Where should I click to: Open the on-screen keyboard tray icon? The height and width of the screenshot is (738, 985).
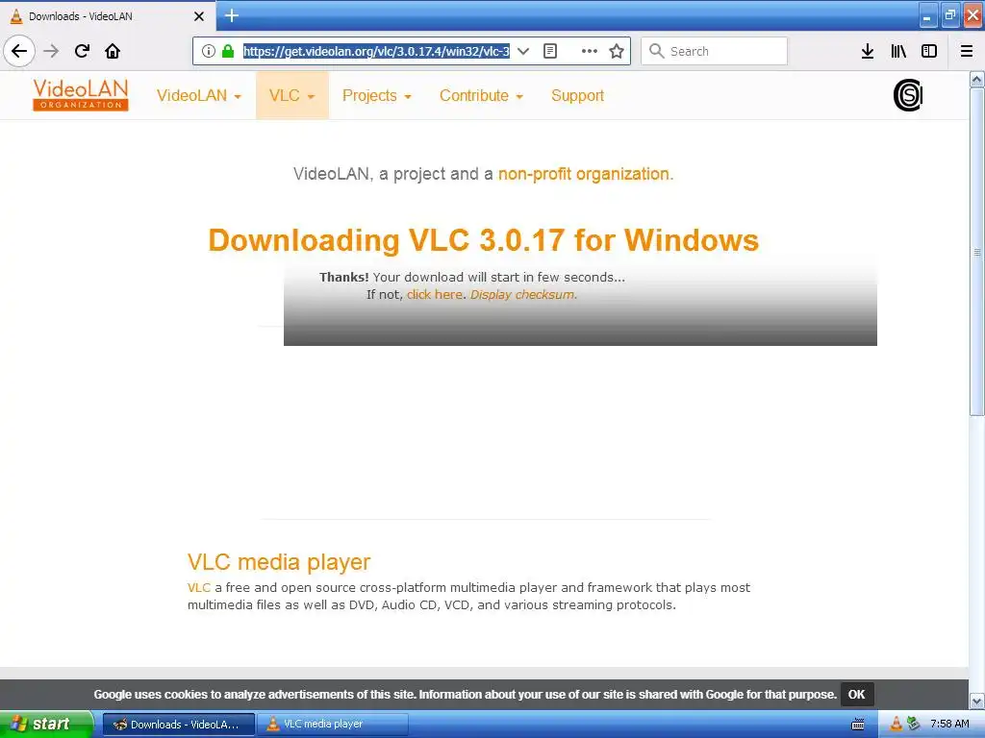[857, 725]
